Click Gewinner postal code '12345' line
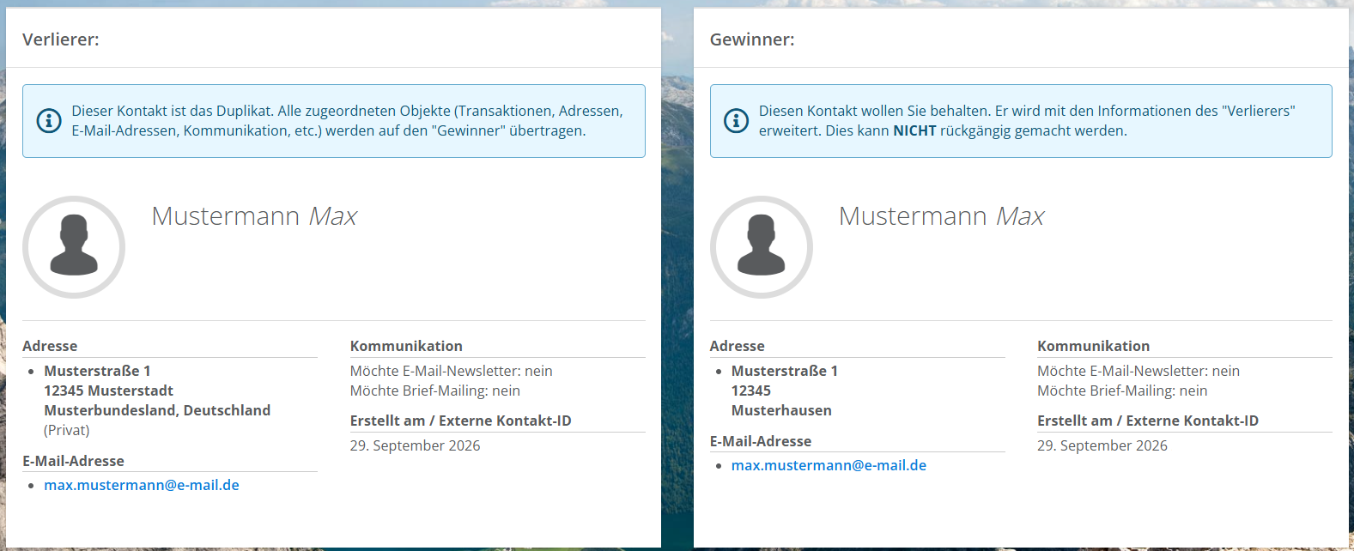 click(x=751, y=391)
